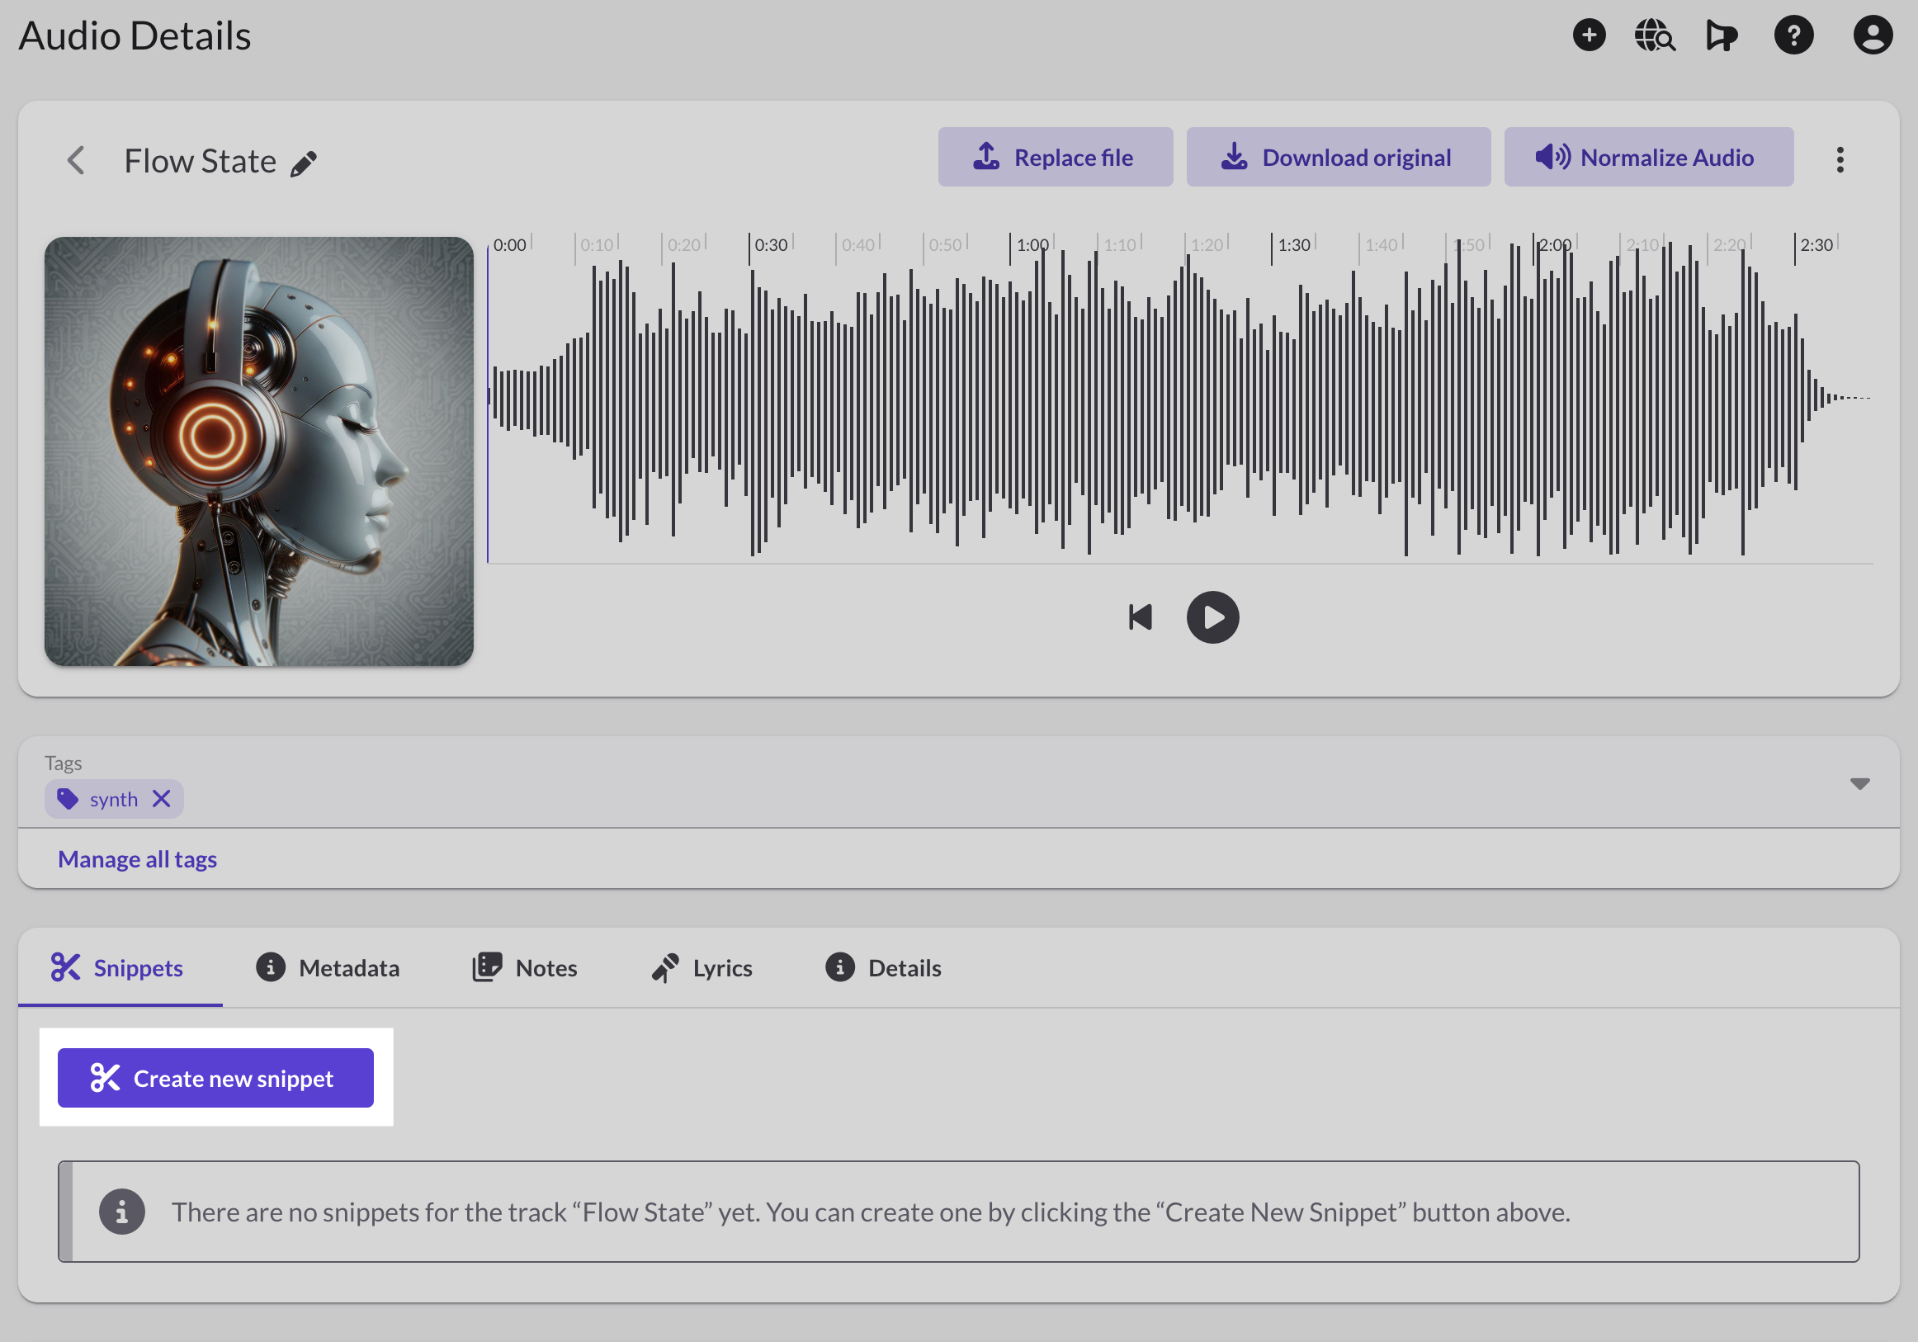Open the Lyrics tab
Image resolution: width=1918 pixels, height=1342 pixels.
pos(702,967)
